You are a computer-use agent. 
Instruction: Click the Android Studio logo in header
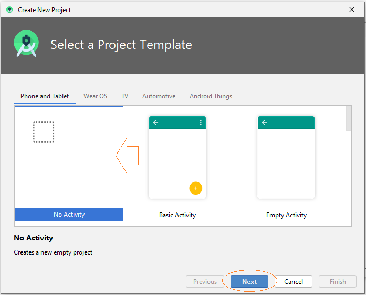pos(26,44)
